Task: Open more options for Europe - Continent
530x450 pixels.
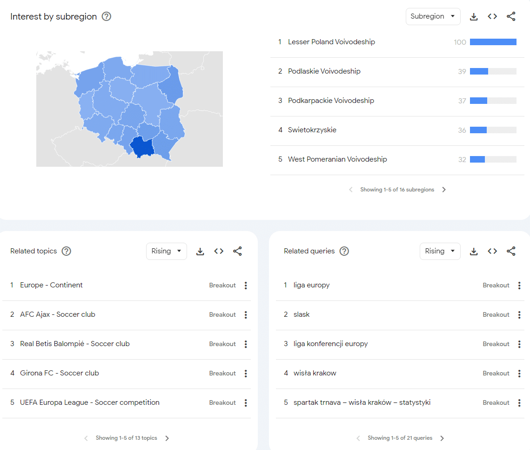Action: pos(246,285)
